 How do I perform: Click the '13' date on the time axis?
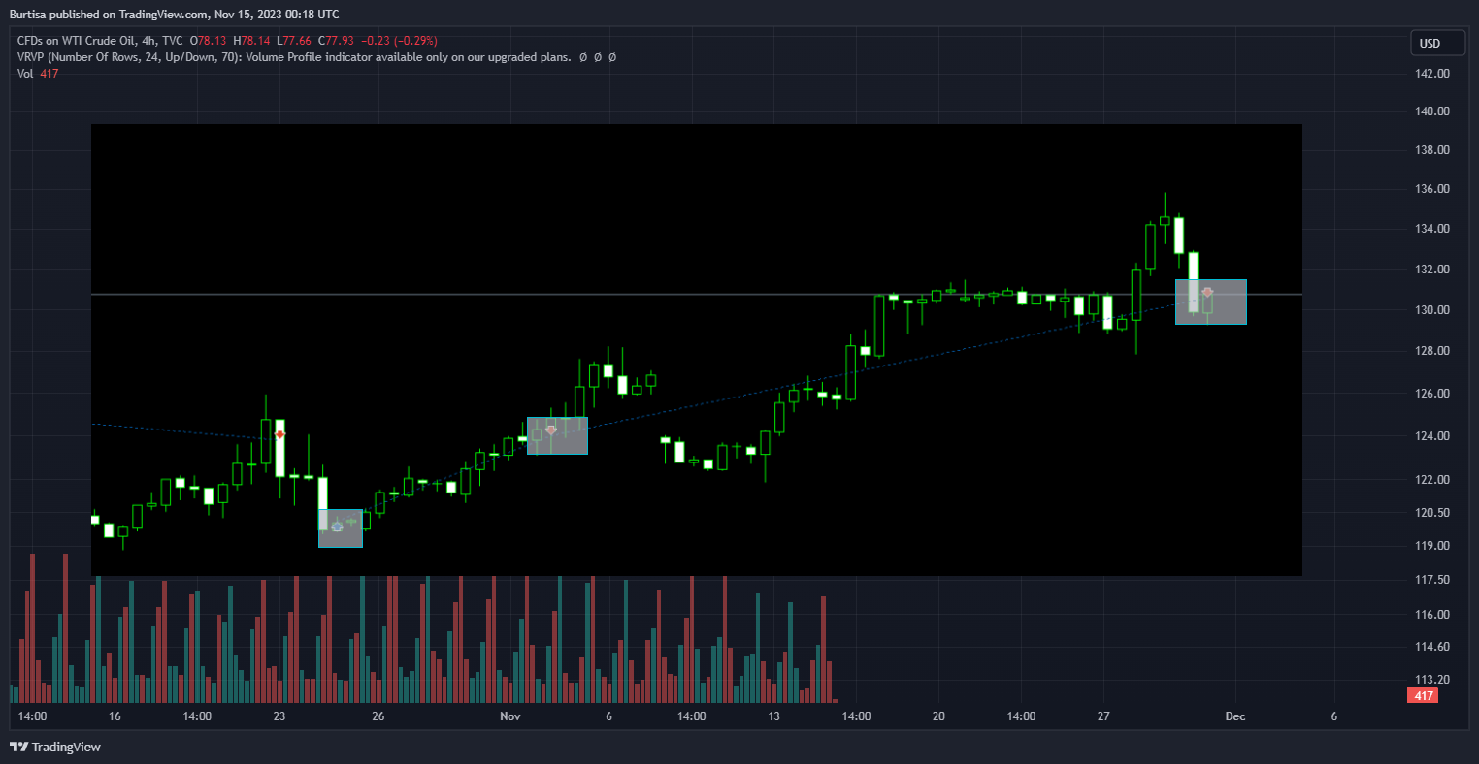773,716
